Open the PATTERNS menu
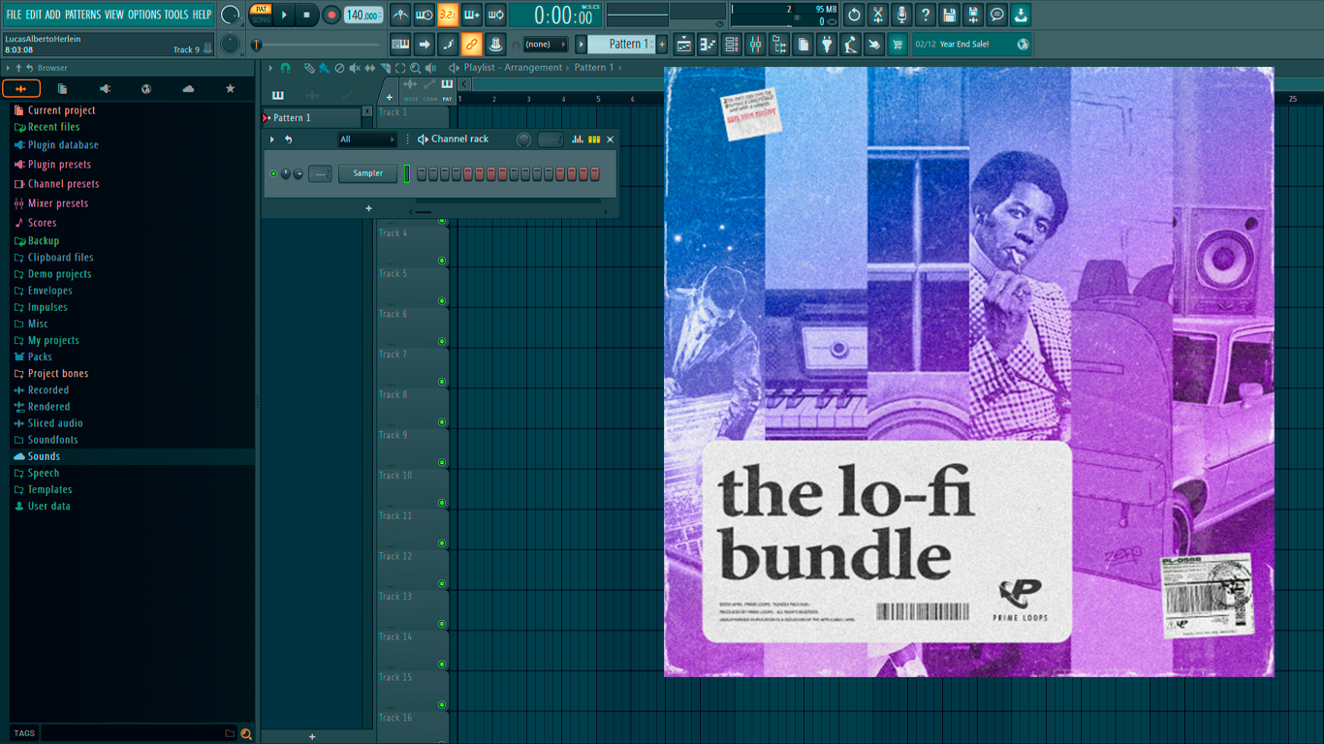This screenshot has height=744, width=1324. coord(82,15)
